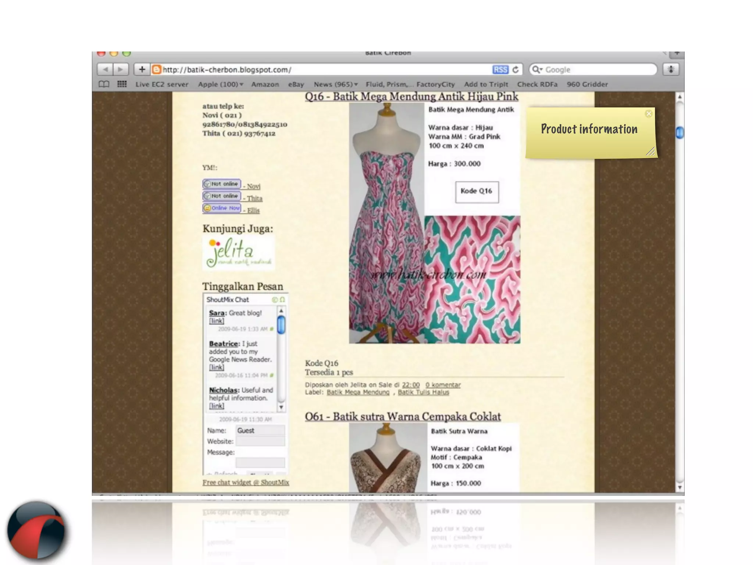Open the eBay bookmark

click(296, 84)
